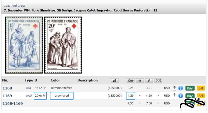Open the blue 15F+7F stamp image
Screen dimensions: 208x113
pos(24,45)
